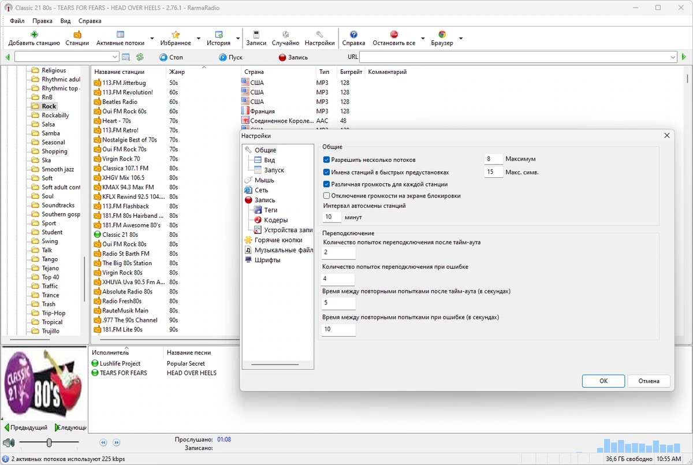Click the Stop All streams icon
The width and height of the screenshot is (693, 465).
394,35
